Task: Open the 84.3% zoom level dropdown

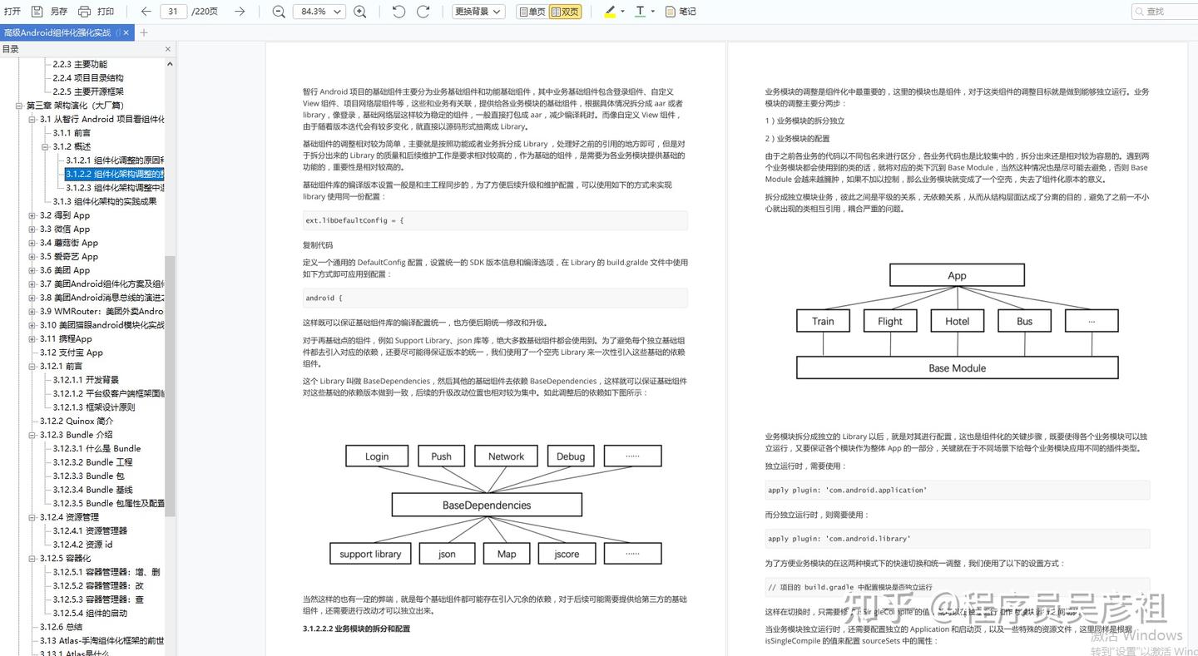Action: pyautogui.click(x=319, y=12)
